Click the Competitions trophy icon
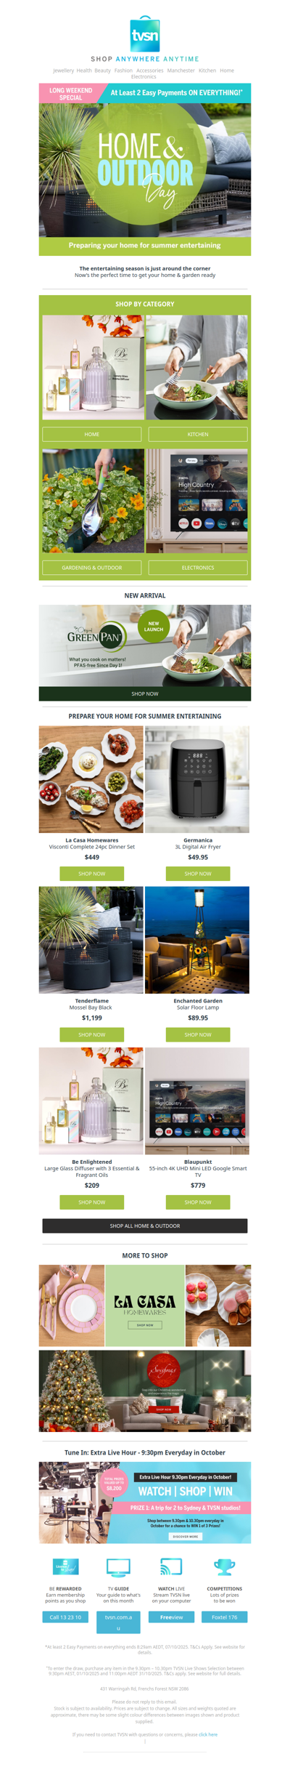Screen dimensions: 290x1778 click(x=224, y=1566)
